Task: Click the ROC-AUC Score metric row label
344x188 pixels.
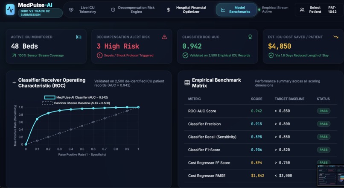Action: (202, 111)
